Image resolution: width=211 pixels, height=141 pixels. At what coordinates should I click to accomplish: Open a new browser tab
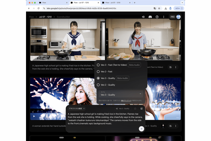(135, 2)
